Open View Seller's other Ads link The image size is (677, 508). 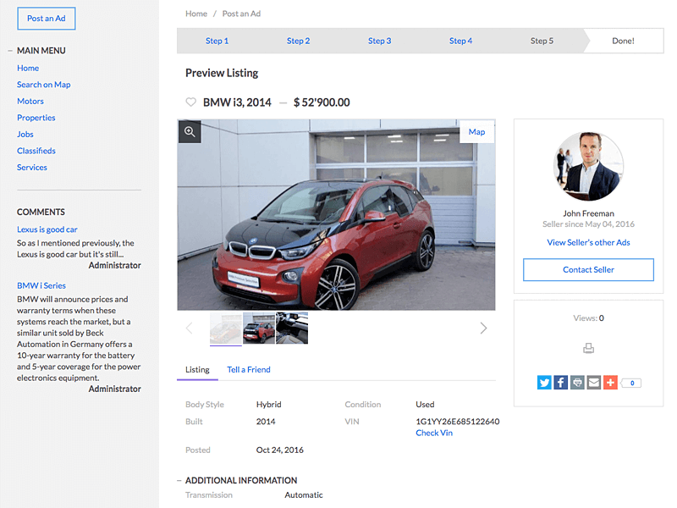[x=588, y=242]
